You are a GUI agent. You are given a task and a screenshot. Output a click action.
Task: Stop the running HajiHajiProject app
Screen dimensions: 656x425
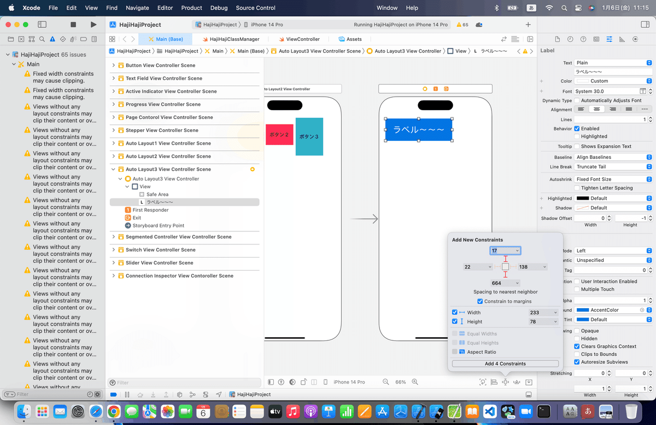tap(73, 25)
